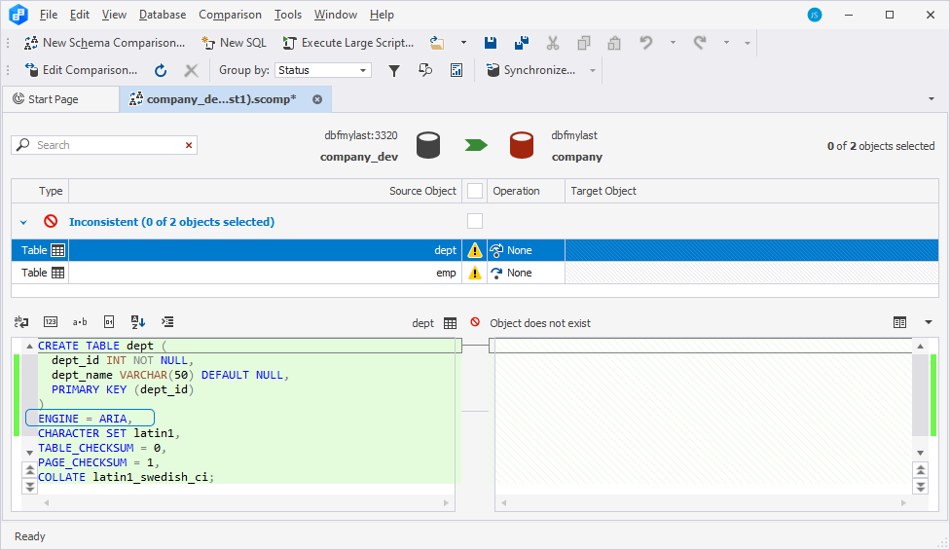This screenshot has height=550, width=950.
Task: Toggle the A-Z sort order diff icon
Action: click(x=138, y=321)
